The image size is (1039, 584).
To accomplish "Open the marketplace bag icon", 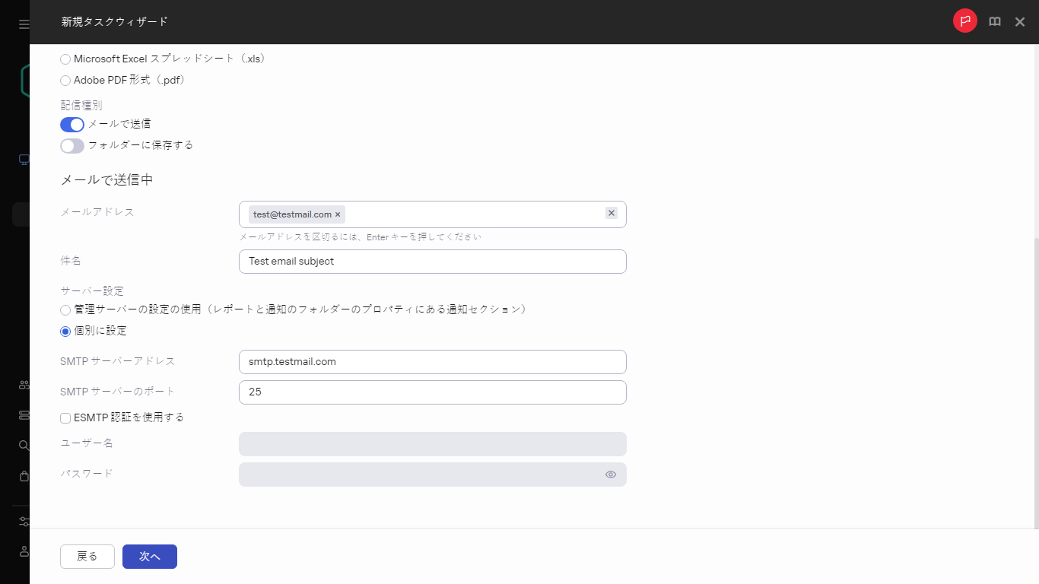I will click(x=22, y=475).
